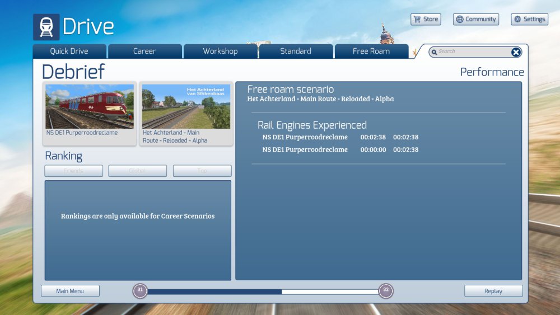Click the experience level progress bar
The height and width of the screenshot is (315, 560).
click(x=263, y=292)
